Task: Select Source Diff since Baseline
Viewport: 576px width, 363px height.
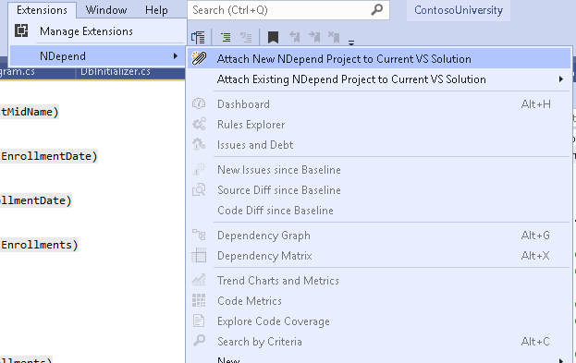Action: (x=379, y=190)
